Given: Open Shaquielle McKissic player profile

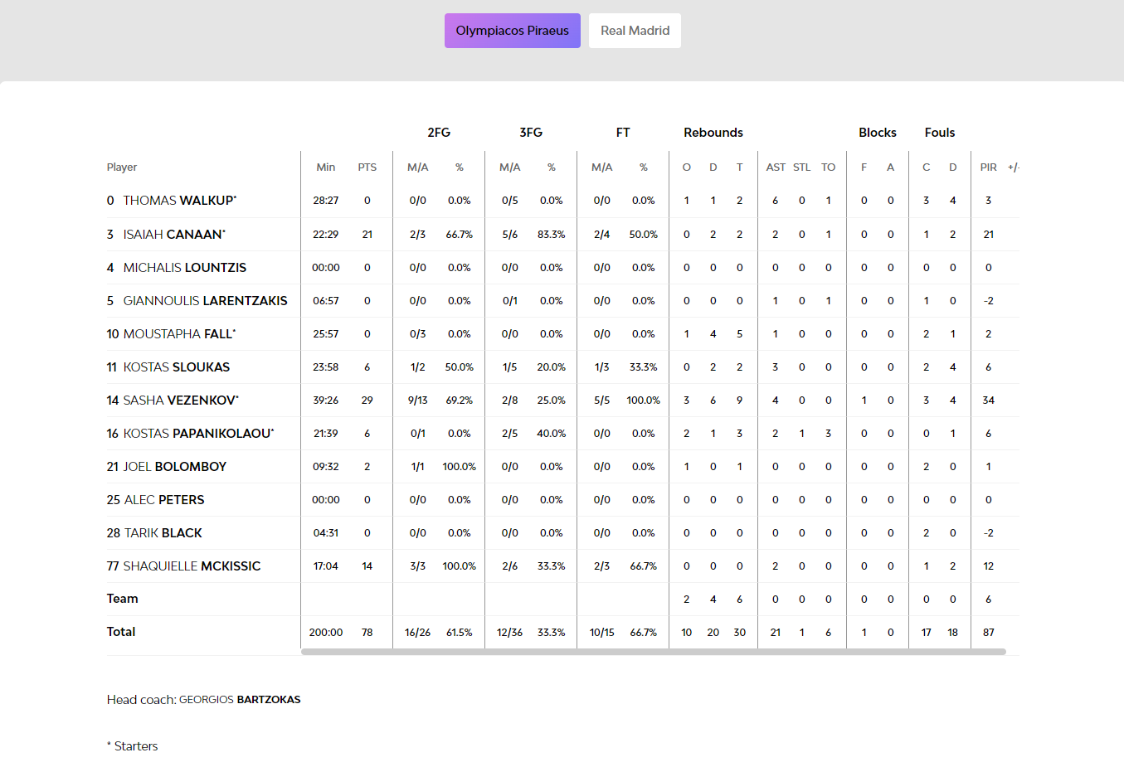Looking at the screenshot, I should (192, 566).
